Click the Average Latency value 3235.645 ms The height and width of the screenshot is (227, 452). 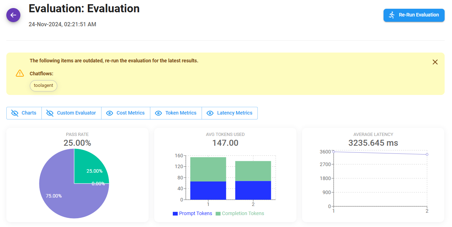click(x=373, y=143)
